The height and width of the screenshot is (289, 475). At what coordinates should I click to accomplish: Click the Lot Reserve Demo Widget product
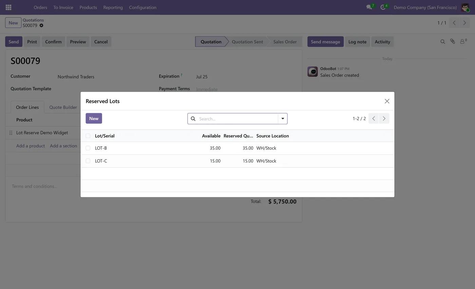click(42, 133)
